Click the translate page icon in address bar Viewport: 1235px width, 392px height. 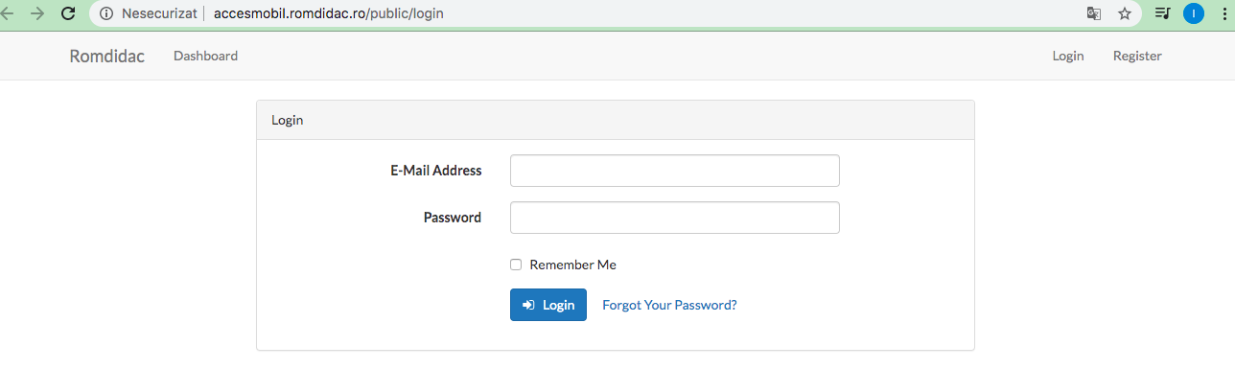[1094, 13]
